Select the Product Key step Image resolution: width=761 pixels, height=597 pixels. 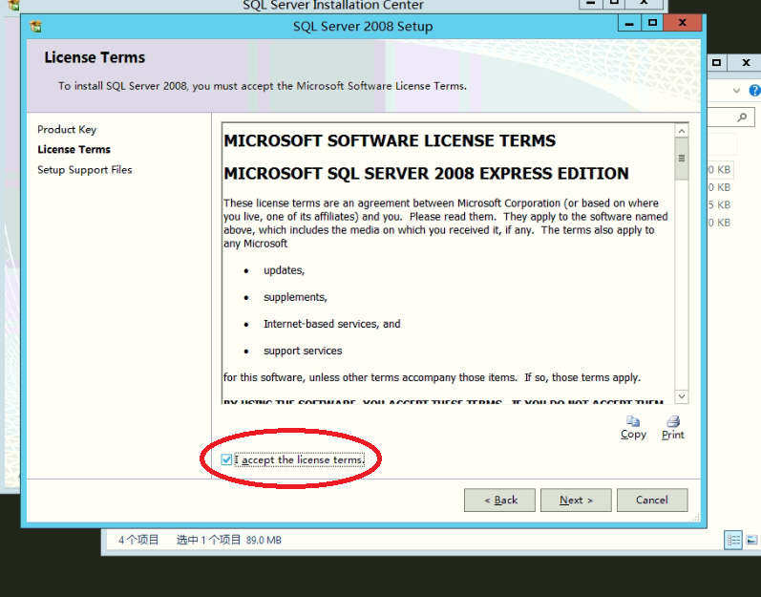[x=67, y=130]
